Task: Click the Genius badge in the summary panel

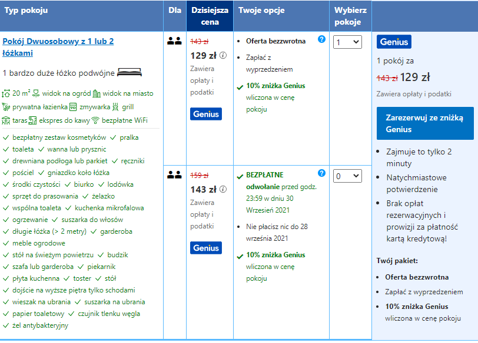Action: (x=394, y=42)
